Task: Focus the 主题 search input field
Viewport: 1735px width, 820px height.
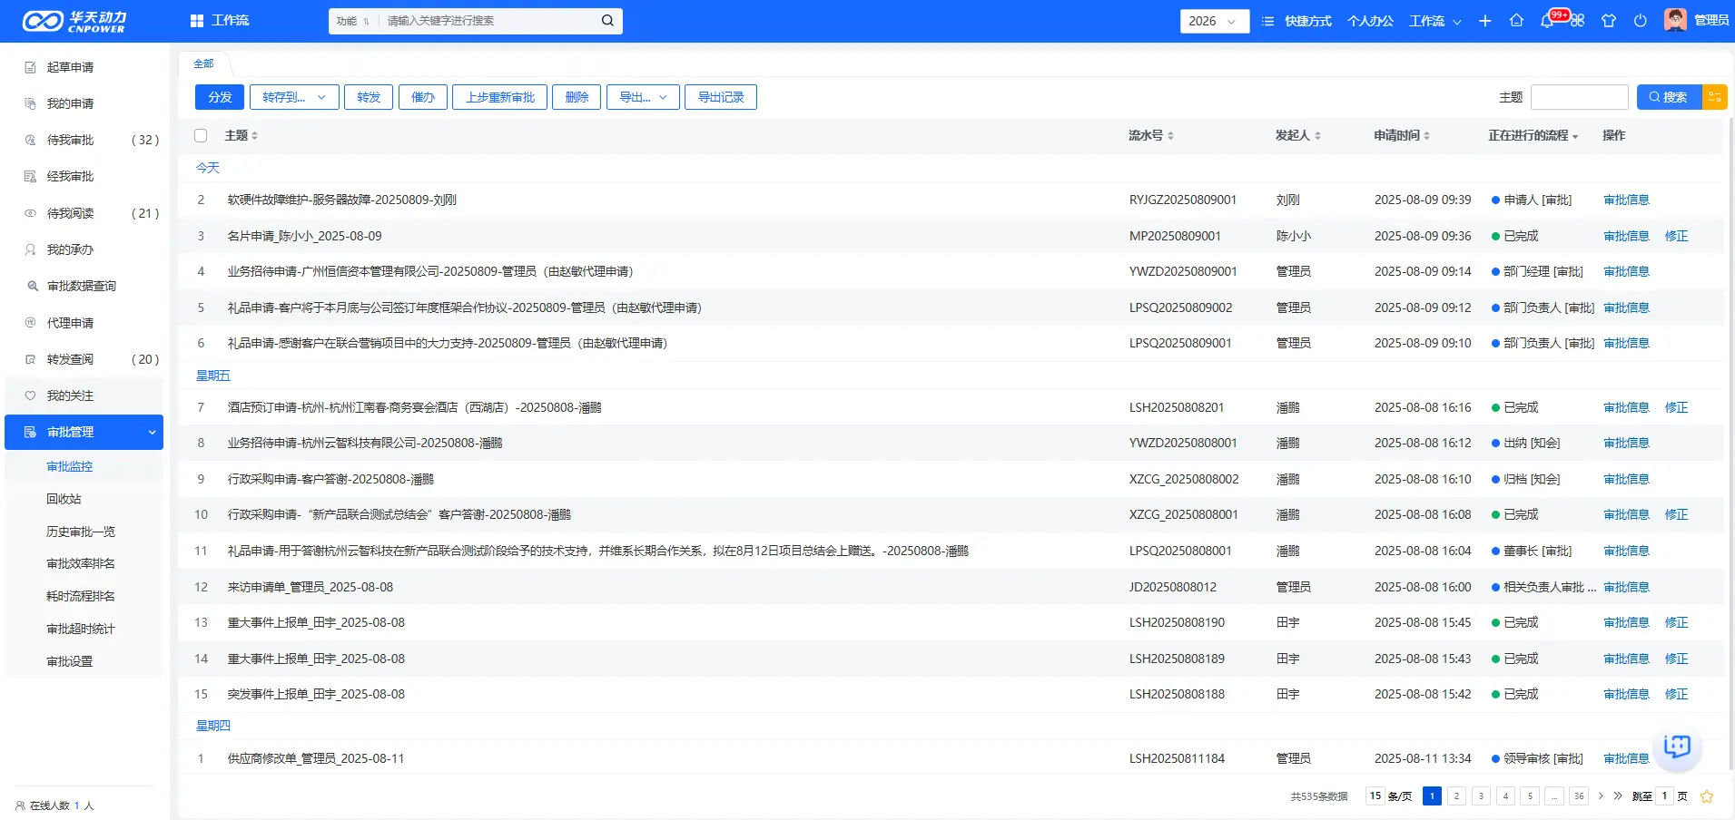Action: [1580, 97]
